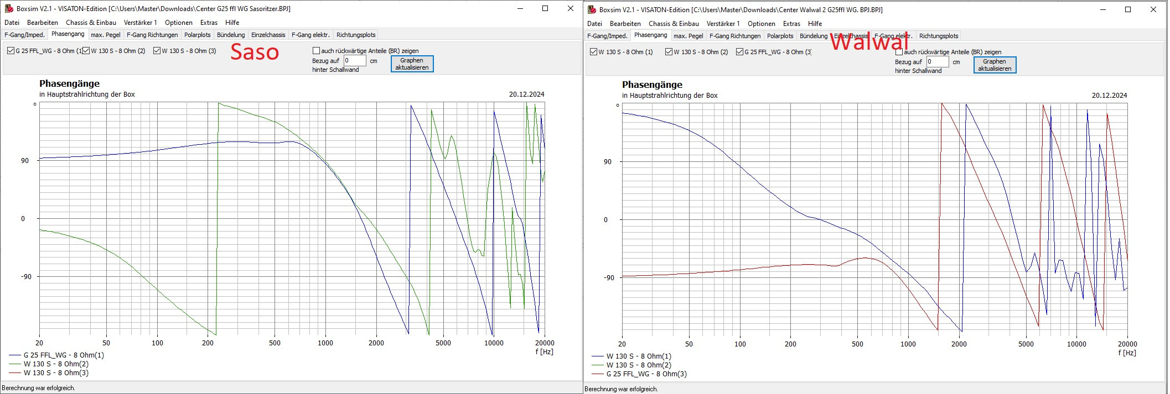Select Phasengang tab in left window
The image size is (1170, 394).
click(68, 34)
